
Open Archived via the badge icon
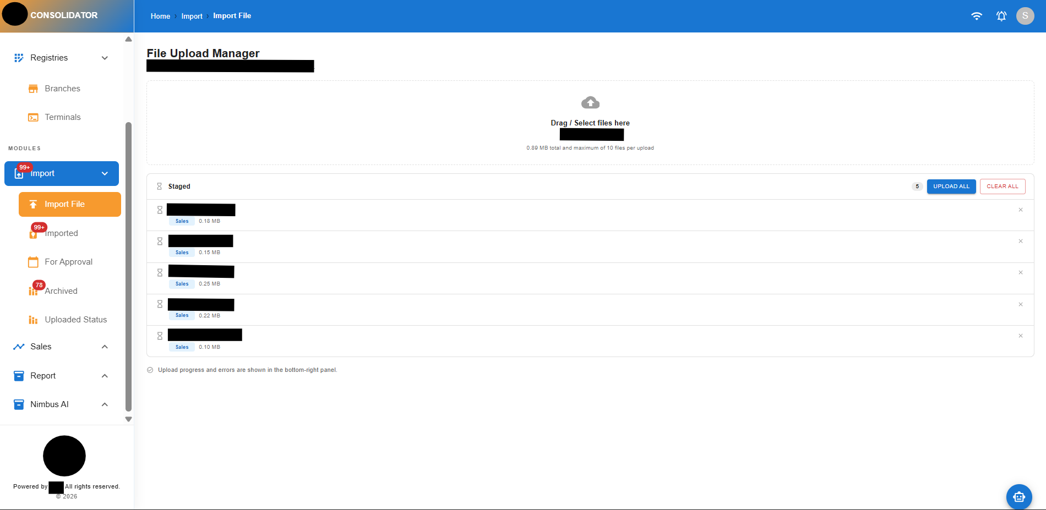tap(34, 290)
